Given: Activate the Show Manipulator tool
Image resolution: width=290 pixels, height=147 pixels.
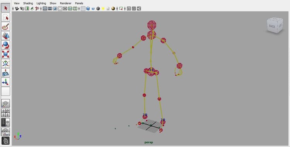Looking at the screenshot, I should click(x=5, y=82).
